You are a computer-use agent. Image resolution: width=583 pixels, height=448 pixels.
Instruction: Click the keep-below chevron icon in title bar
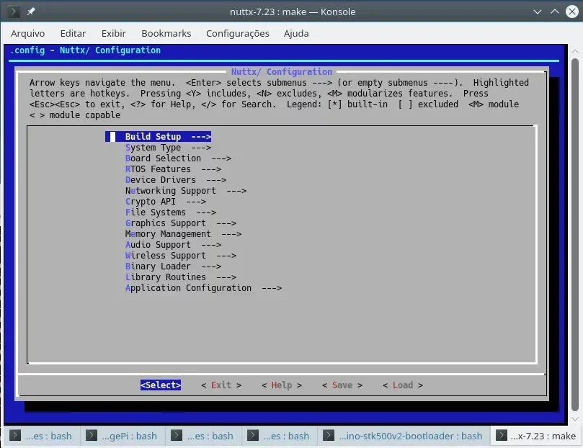(538, 12)
